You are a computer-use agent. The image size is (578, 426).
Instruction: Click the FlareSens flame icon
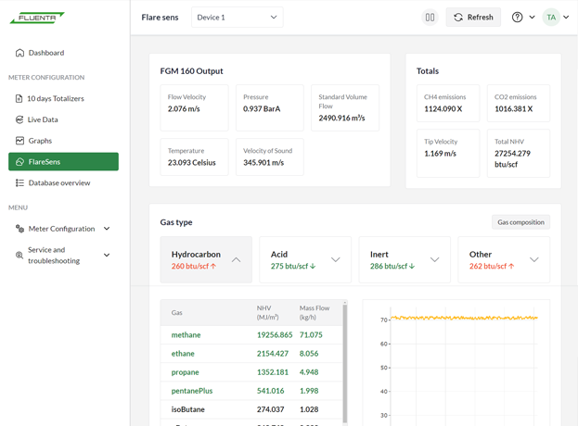click(19, 162)
